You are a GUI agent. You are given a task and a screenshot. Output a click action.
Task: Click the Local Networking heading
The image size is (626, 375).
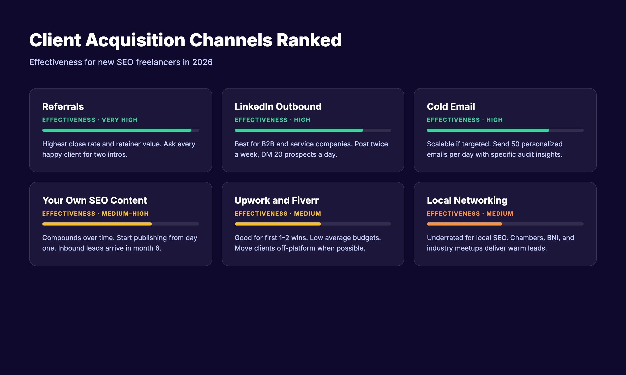pyautogui.click(x=467, y=200)
